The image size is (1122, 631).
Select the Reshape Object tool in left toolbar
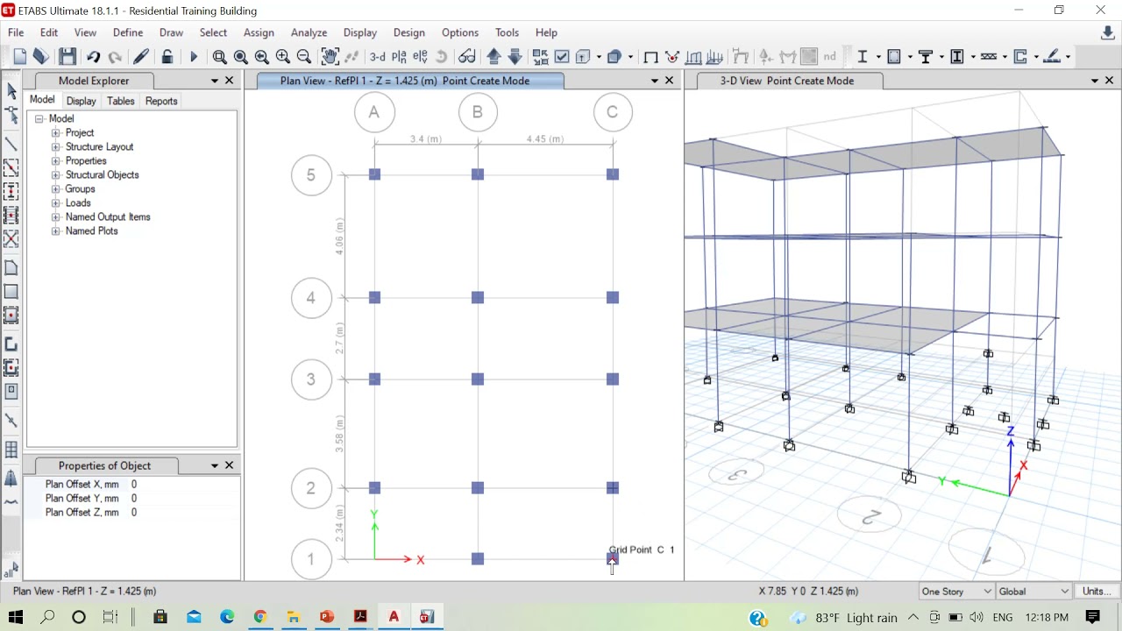(11, 116)
